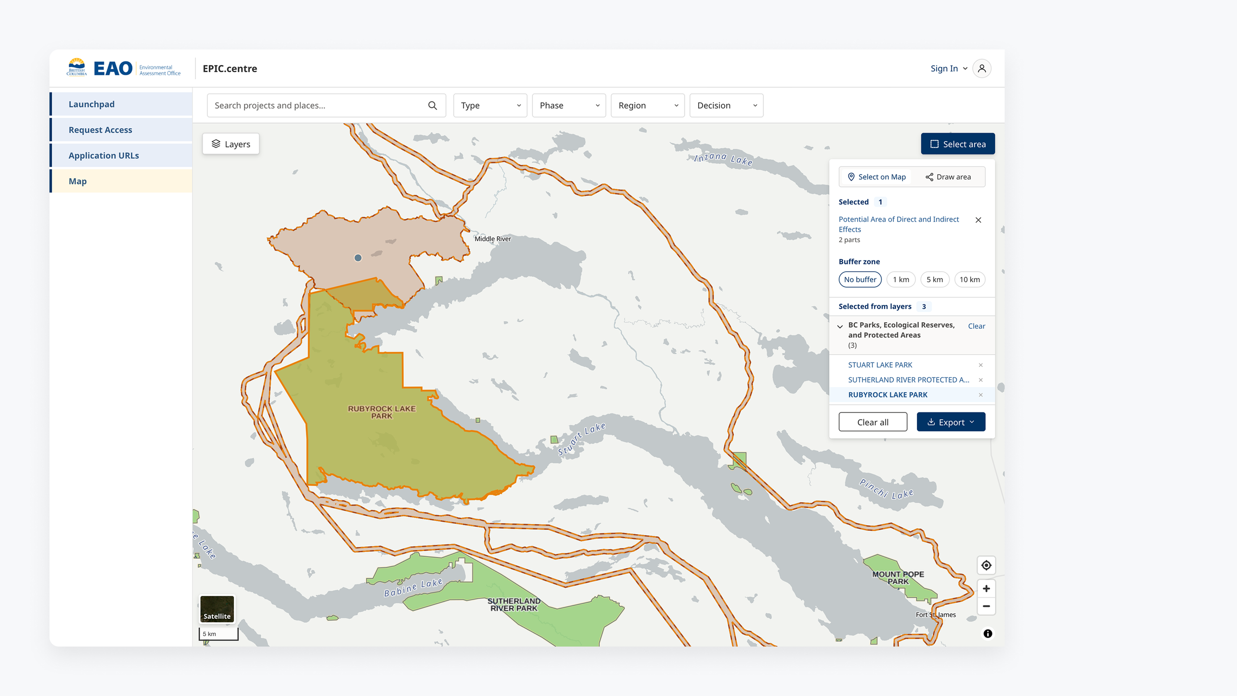The width and height of the screenshot is (1237, 696).
Task: Click the Fort St. James map label
Action: pyautogui.click(x=936, y=615)
